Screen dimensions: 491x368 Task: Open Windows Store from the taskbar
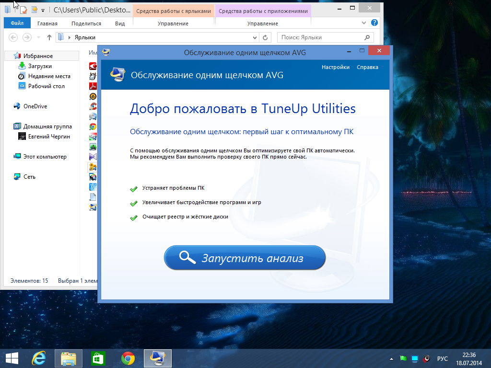pyautogui.click(x=98, y=358)
